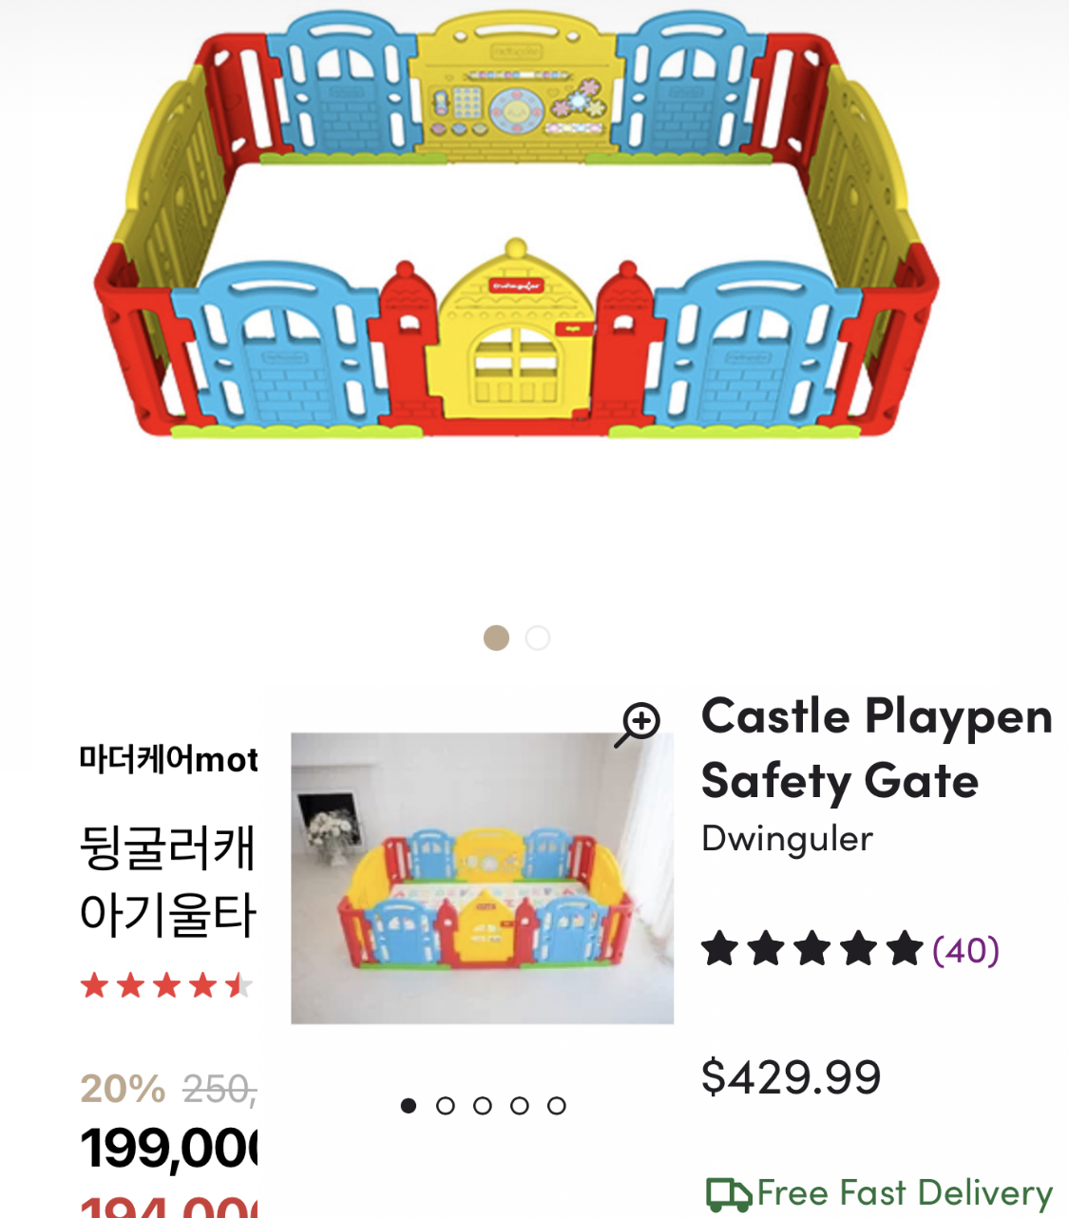Image resolution: width=1069 pixels, height=1218 pixels.
Task: Open the Dwinguler brand link
Action: [787, 839]
